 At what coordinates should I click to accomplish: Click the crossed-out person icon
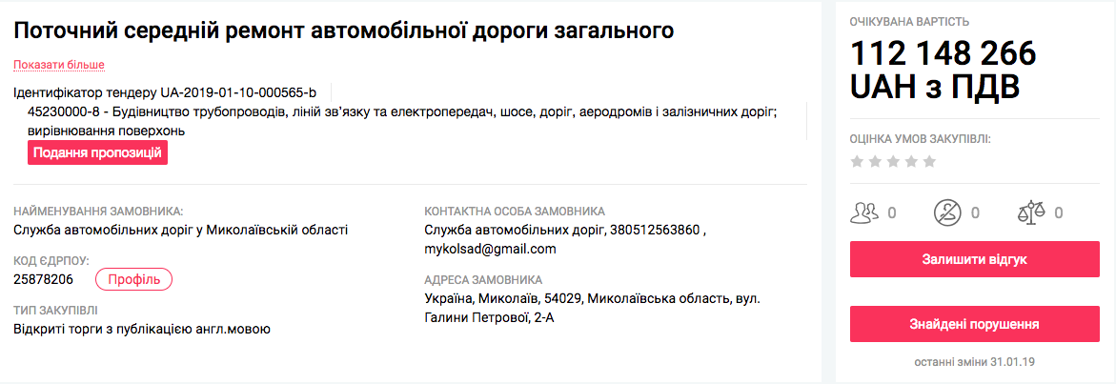(x=946, y=212)
